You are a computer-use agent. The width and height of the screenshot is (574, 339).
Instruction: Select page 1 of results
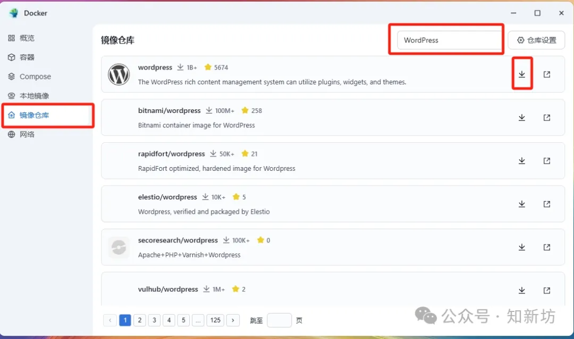[125, 320]
